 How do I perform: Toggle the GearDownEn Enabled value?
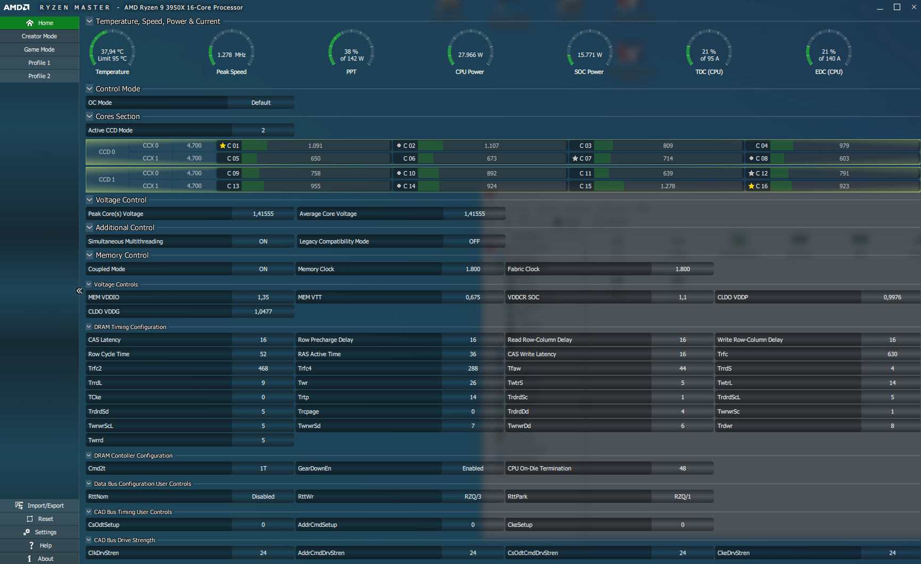tap(473, 468)
